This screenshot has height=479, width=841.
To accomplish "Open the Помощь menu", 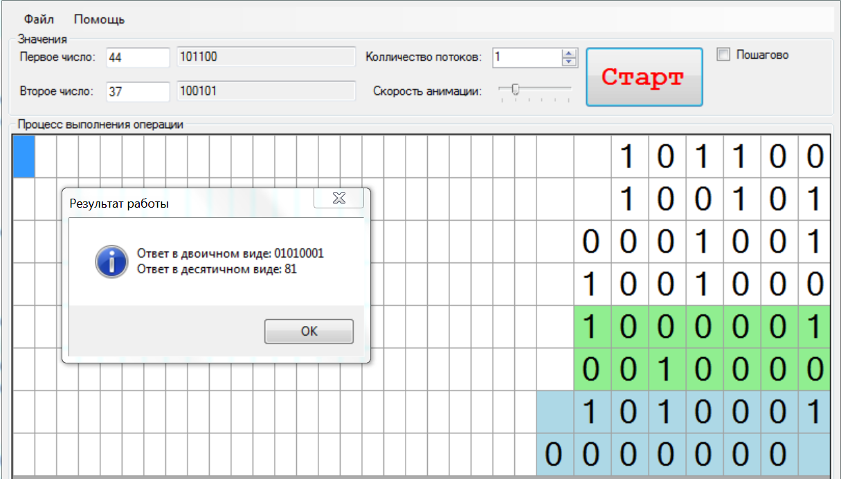I will coord(99,19).
